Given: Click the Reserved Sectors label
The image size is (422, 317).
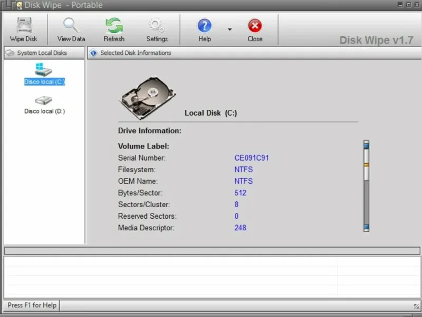Looking at the screenshot, I should [x=147, y=216].
